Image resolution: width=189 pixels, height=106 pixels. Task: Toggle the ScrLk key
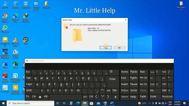(133, 91)
